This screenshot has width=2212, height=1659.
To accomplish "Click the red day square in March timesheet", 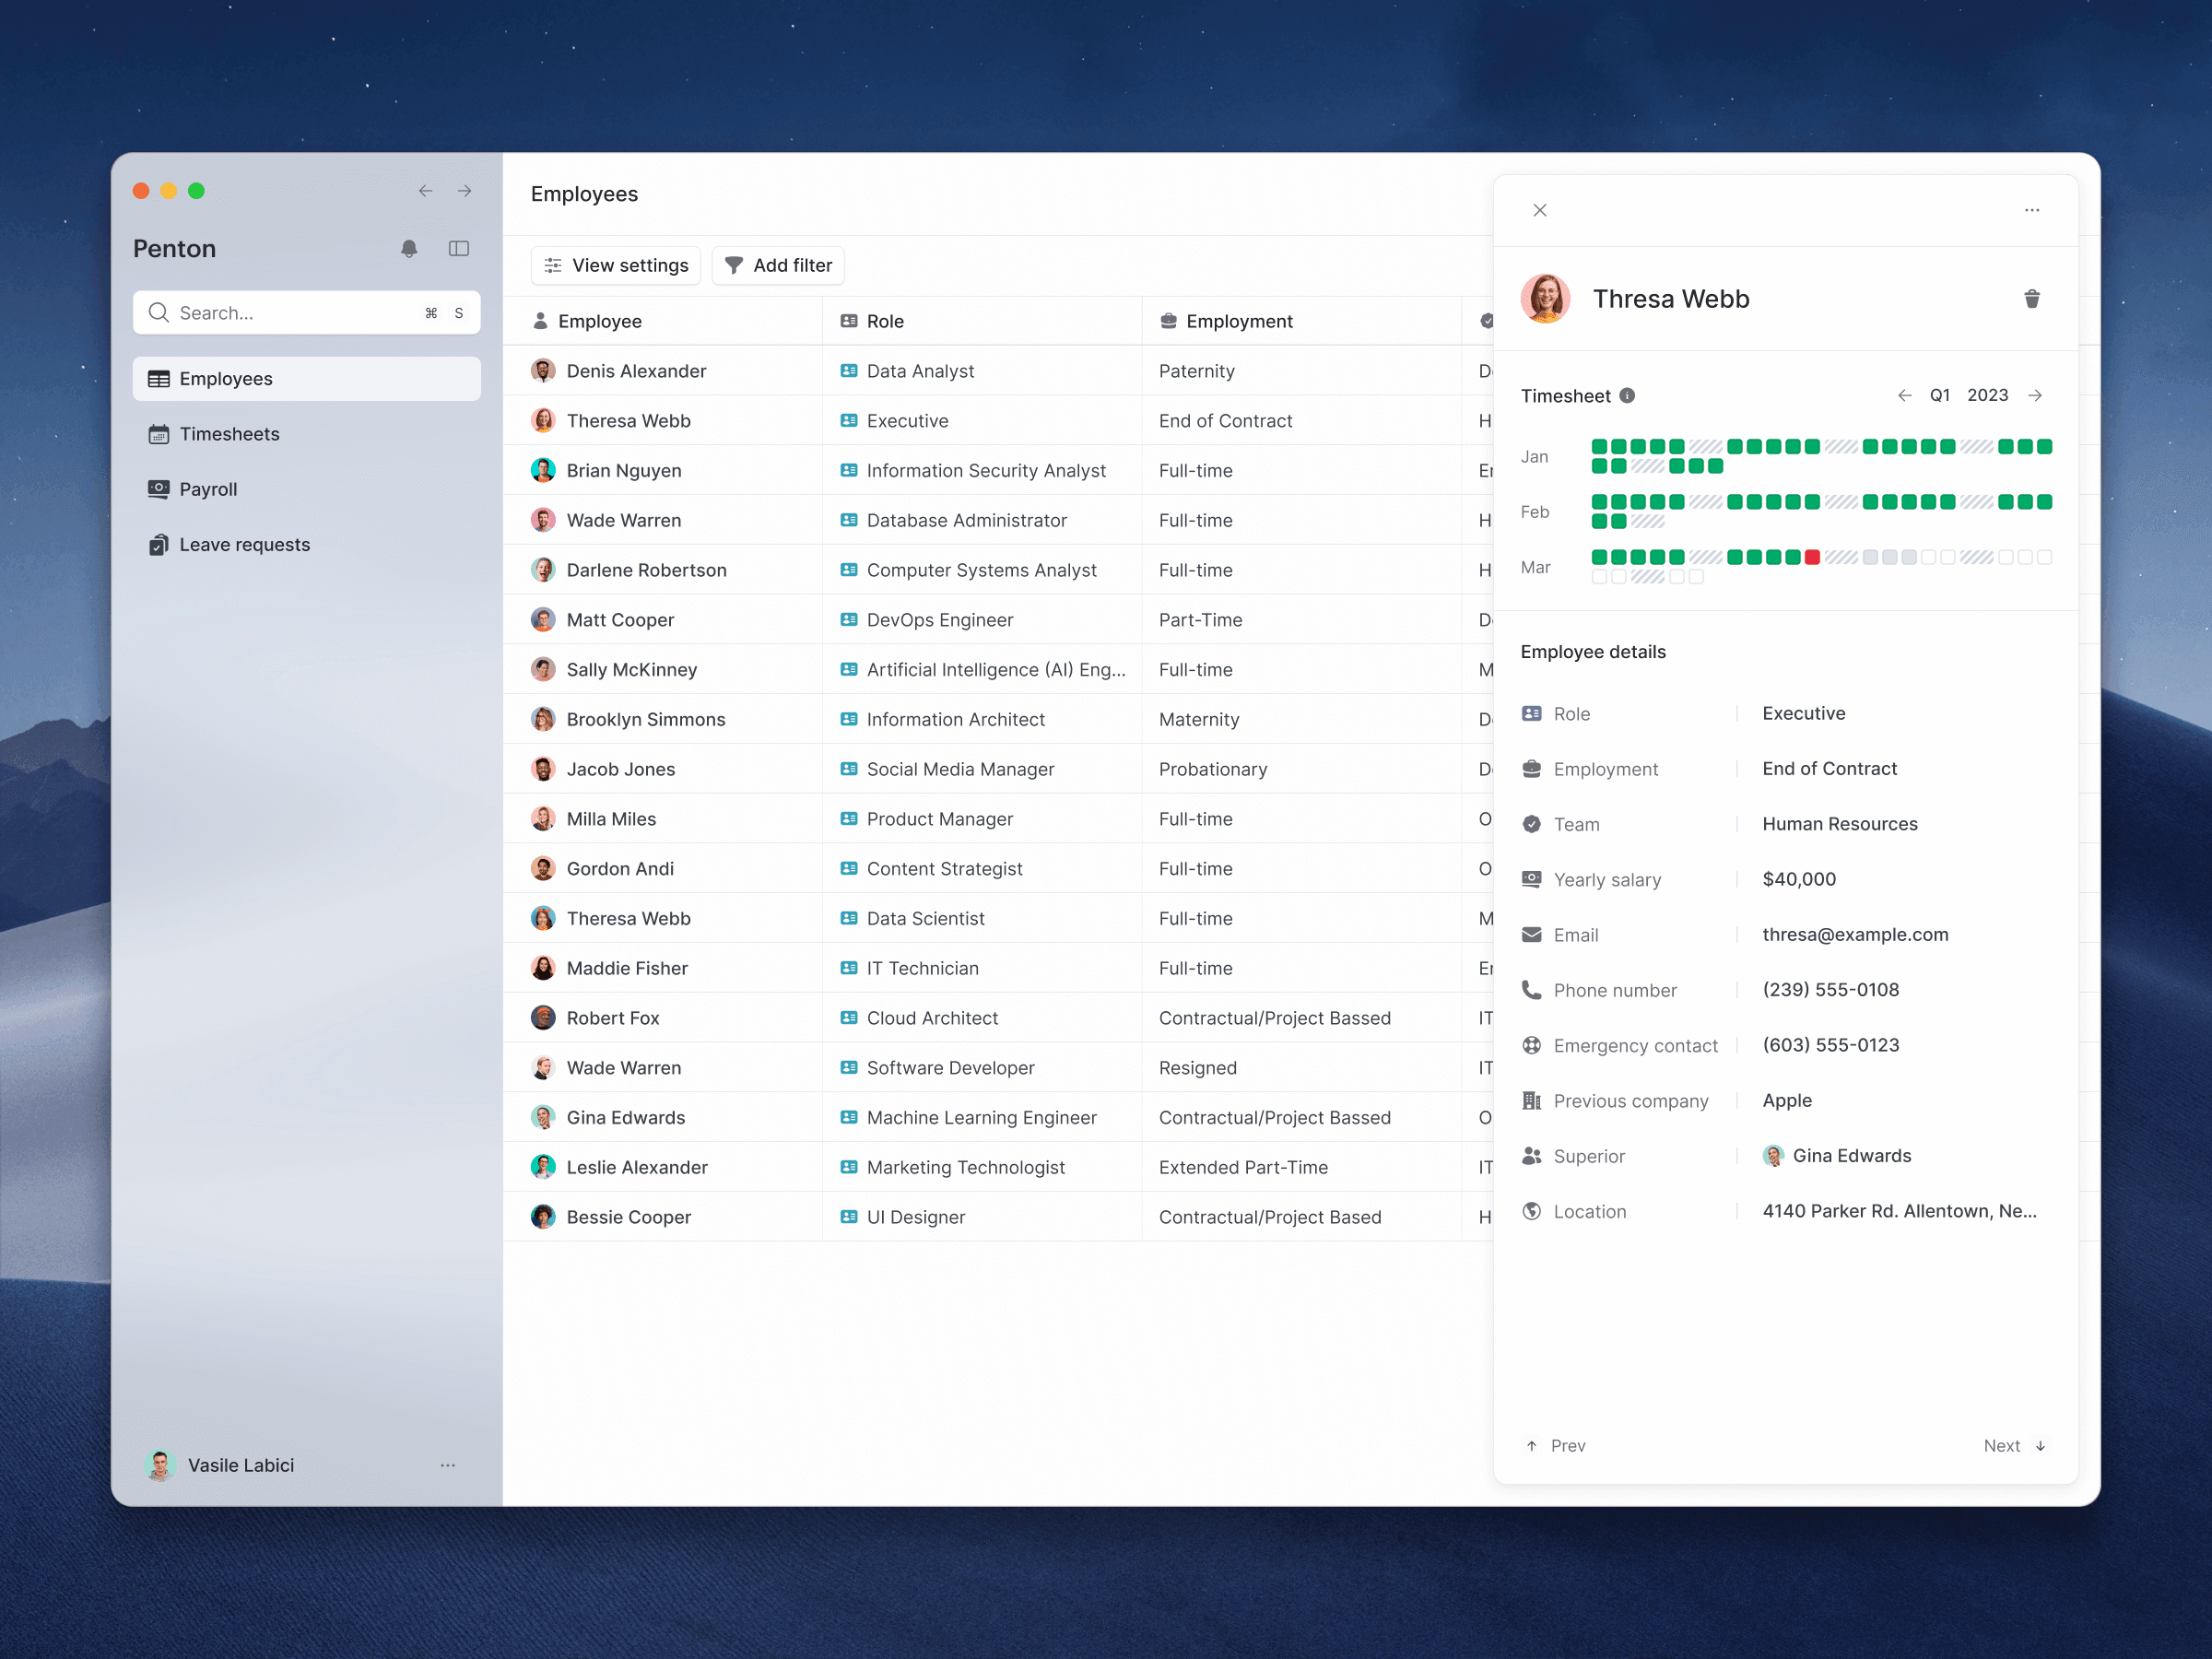I will 1812,557.
